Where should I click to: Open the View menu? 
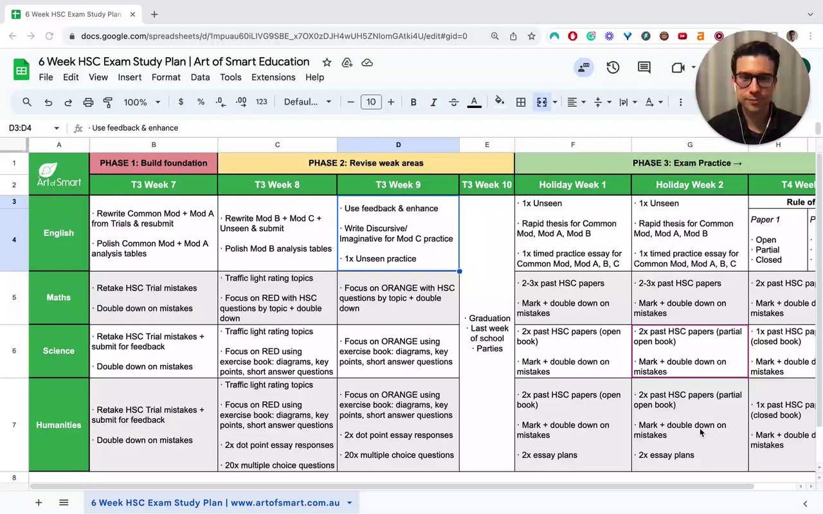pyautogui.click(x=98, y=77)
